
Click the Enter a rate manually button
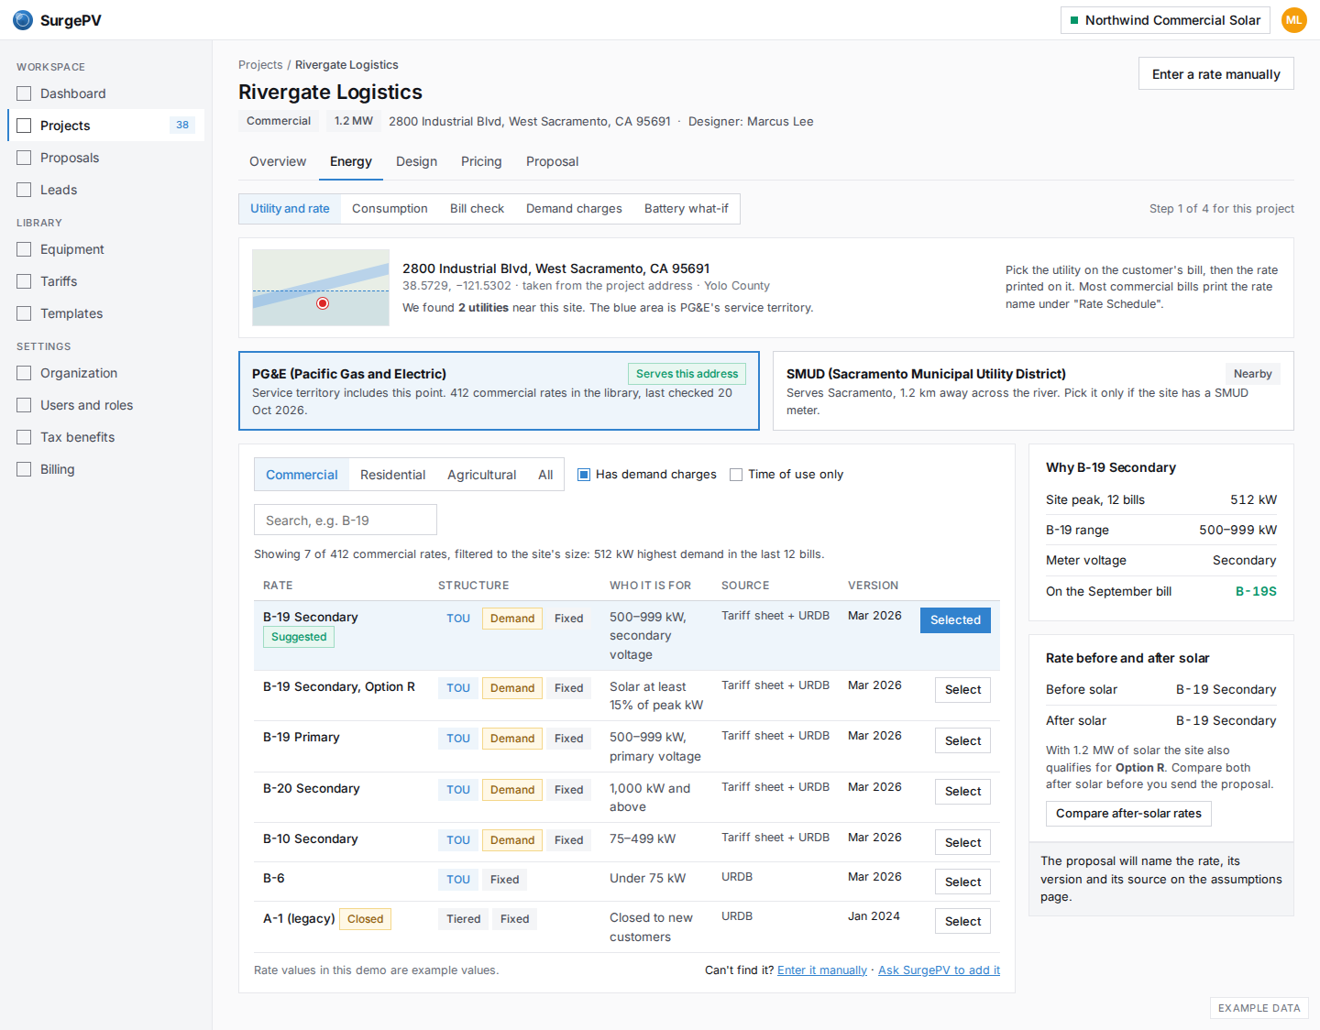coord(1215,74)
